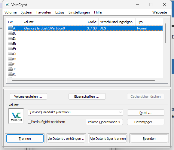Select drive slot B: icon
This screenshot has width=174, height=150.
10,33
